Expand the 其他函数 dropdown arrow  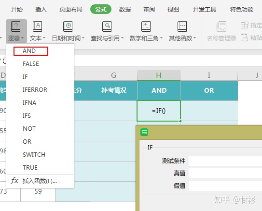click(x=194, y=38)
